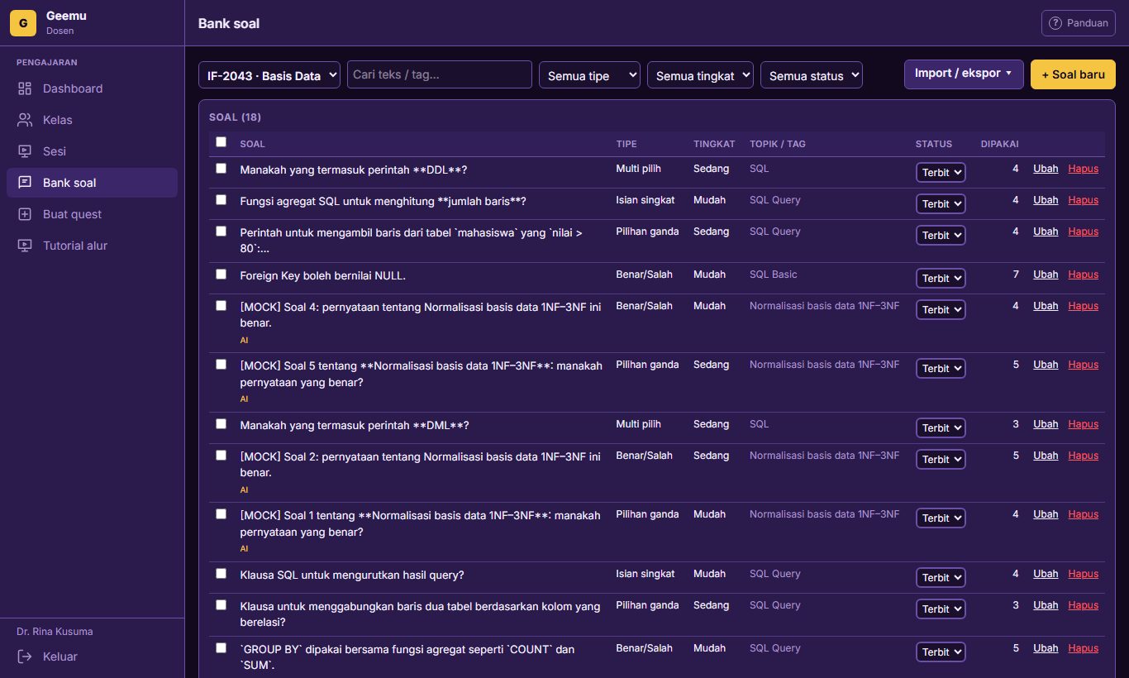Delete the perintah DML question via Hapus
This screenshot has height=678, width=1129.
pyautogui.click(x=1083, y=423)
